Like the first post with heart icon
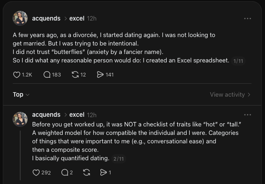The width and height of the screenshot is (265, 184). tap(17, 74)
